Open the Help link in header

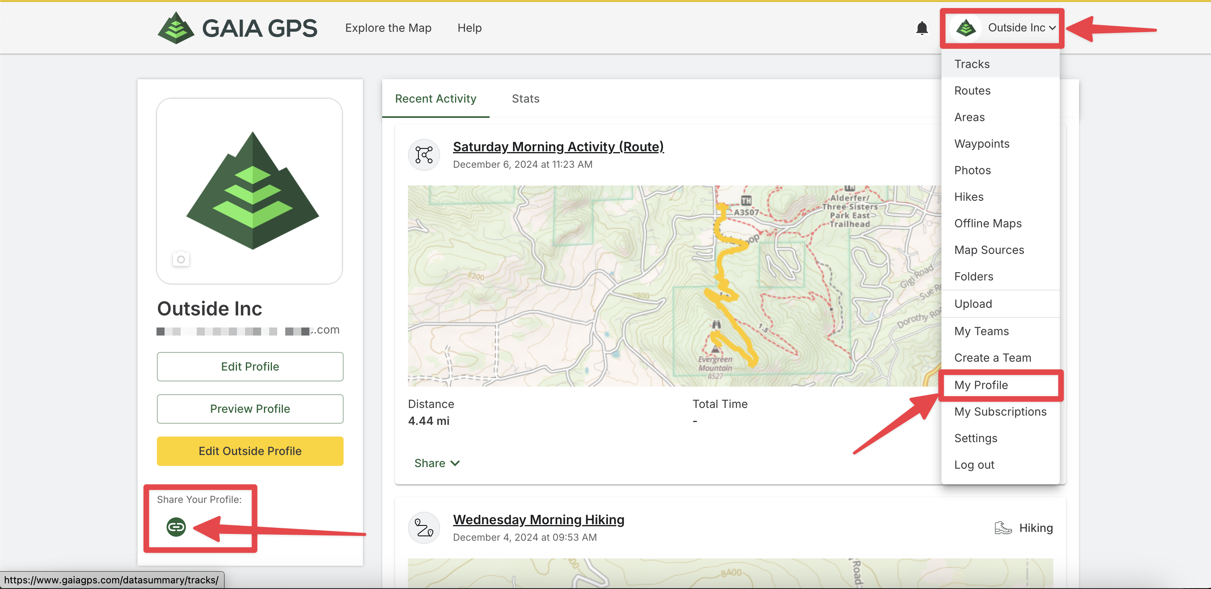coord(469,28)
